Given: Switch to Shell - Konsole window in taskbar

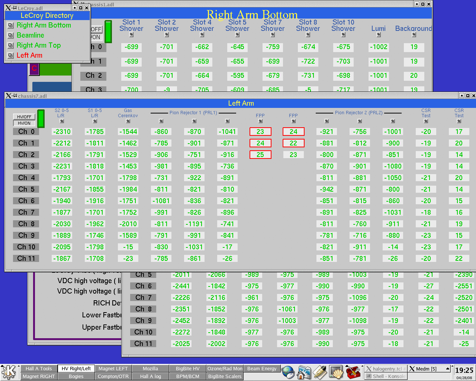Looking at the screenshot, I should (x=386, y=377).
